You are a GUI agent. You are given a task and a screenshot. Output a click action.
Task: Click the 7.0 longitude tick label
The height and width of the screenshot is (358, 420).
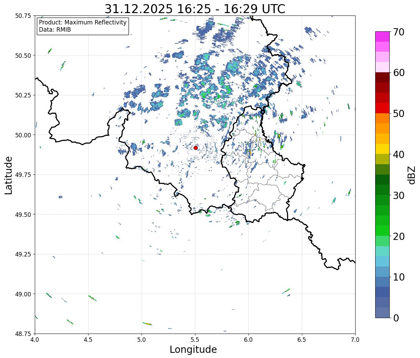click(x=355, y=339)
